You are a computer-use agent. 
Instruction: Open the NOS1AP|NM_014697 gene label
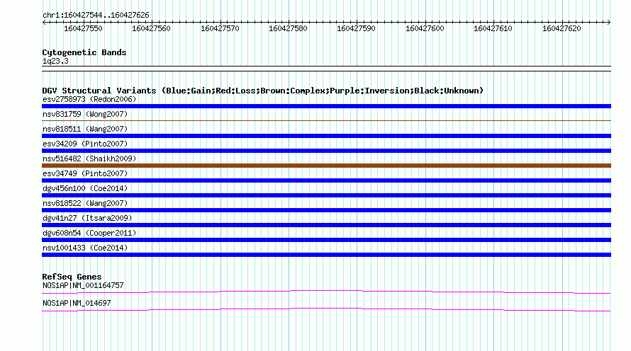point(77,303)
